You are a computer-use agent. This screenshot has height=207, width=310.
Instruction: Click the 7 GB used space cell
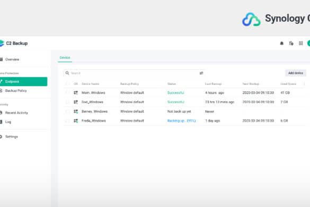click(x=284, y=102)
